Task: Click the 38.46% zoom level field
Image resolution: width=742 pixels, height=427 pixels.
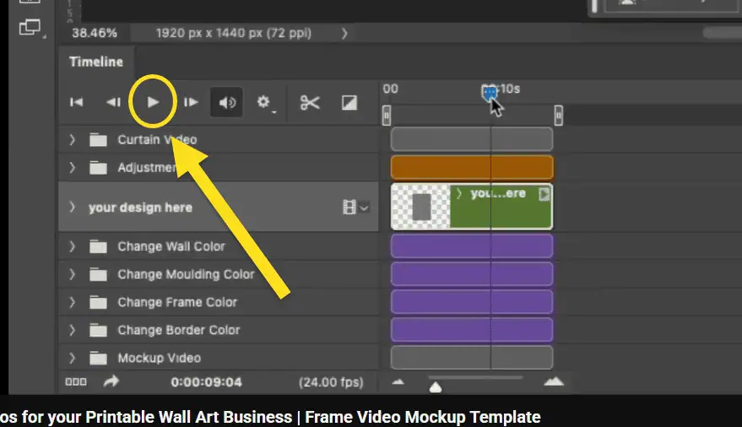Action: click(x=95, y=33)
